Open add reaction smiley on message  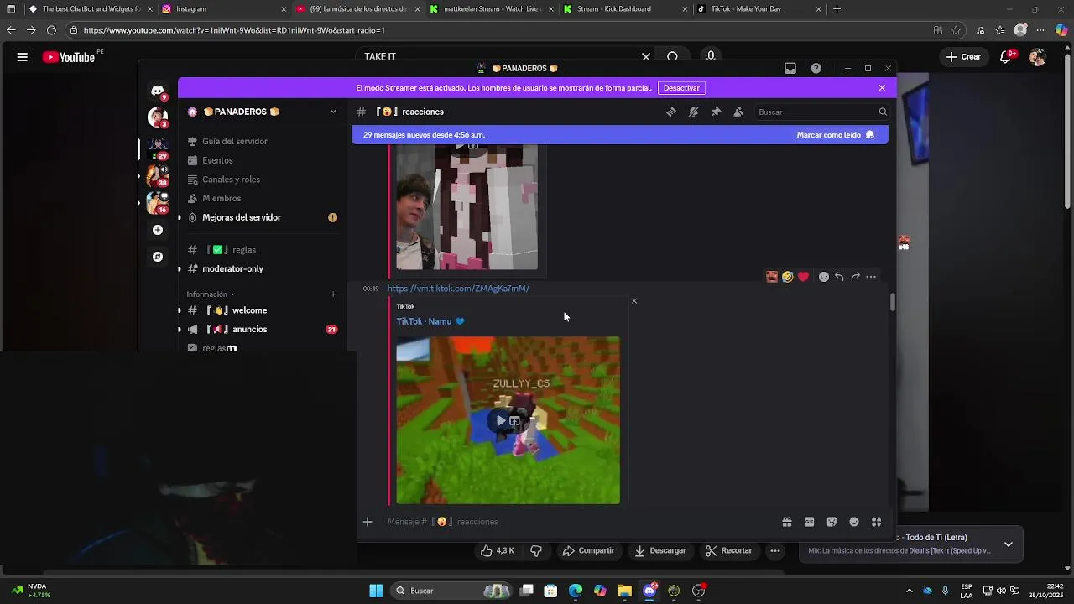pyautogui.click(x=824, y=277)
